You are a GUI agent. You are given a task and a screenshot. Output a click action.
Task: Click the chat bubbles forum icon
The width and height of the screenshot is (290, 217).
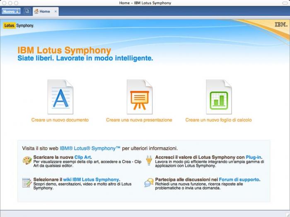(149, 183)
